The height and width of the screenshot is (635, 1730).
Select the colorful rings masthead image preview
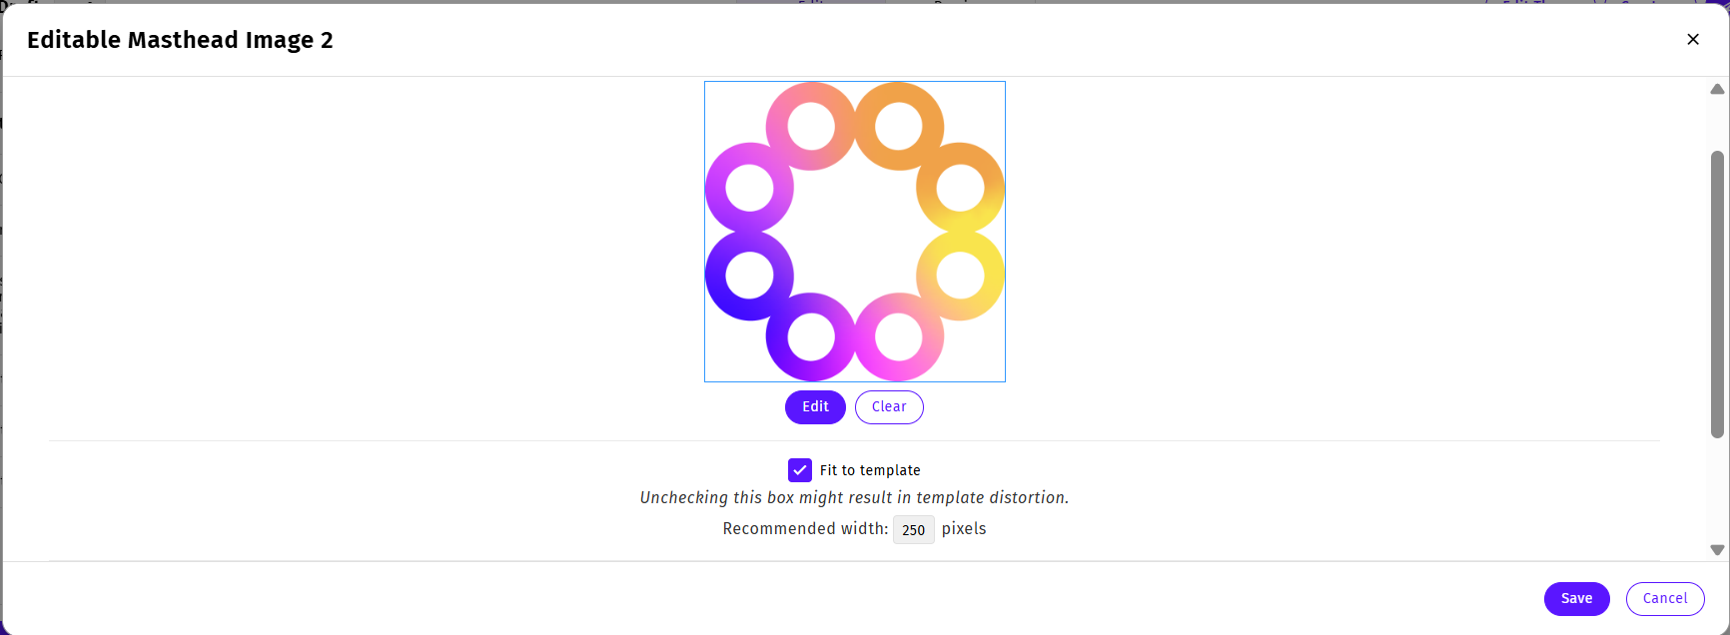coord(855,232)
